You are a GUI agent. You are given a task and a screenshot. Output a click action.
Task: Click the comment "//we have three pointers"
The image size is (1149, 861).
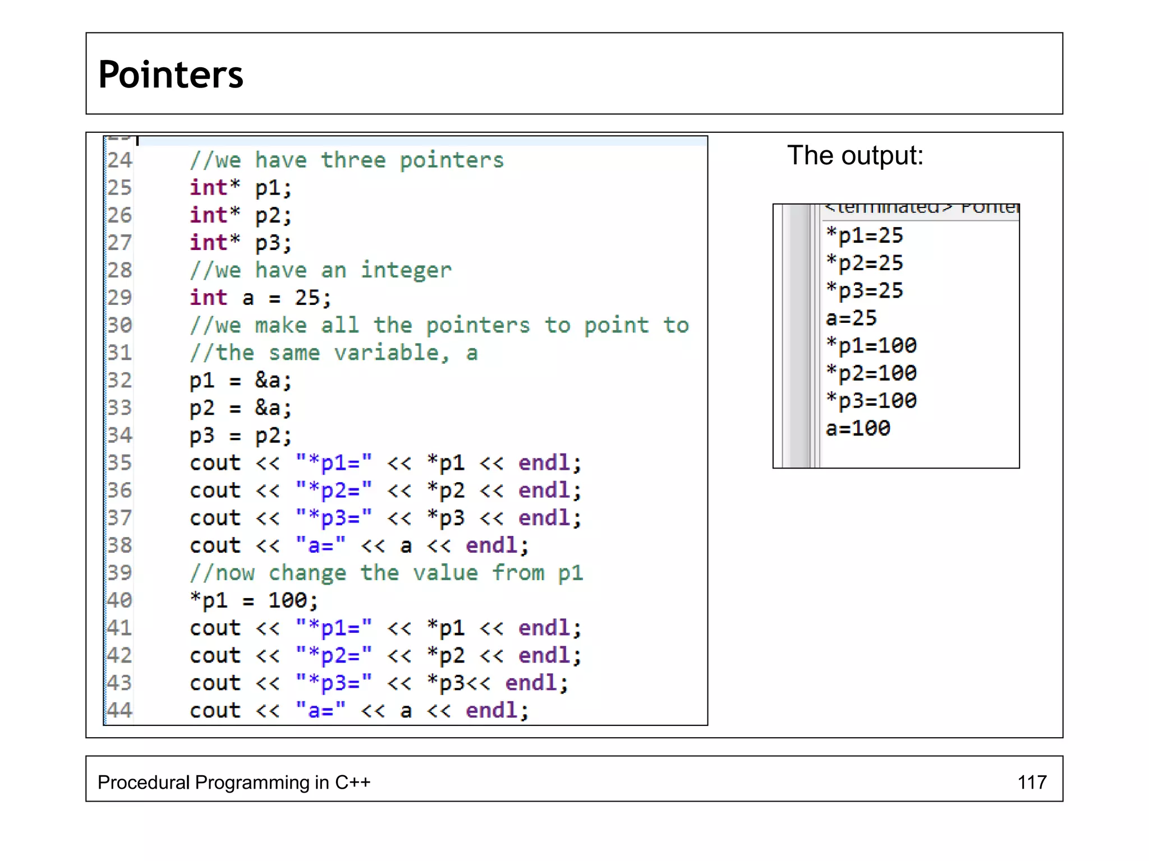coord(347,160)
